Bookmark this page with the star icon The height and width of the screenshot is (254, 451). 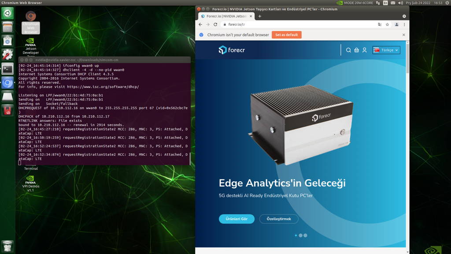pyautogui.click(x=388, y=25)
